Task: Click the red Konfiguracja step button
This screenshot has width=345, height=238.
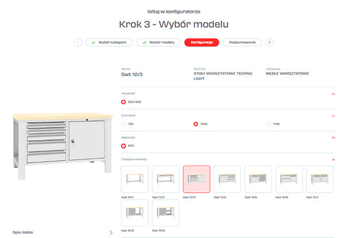Action: (x=201, y=42)
